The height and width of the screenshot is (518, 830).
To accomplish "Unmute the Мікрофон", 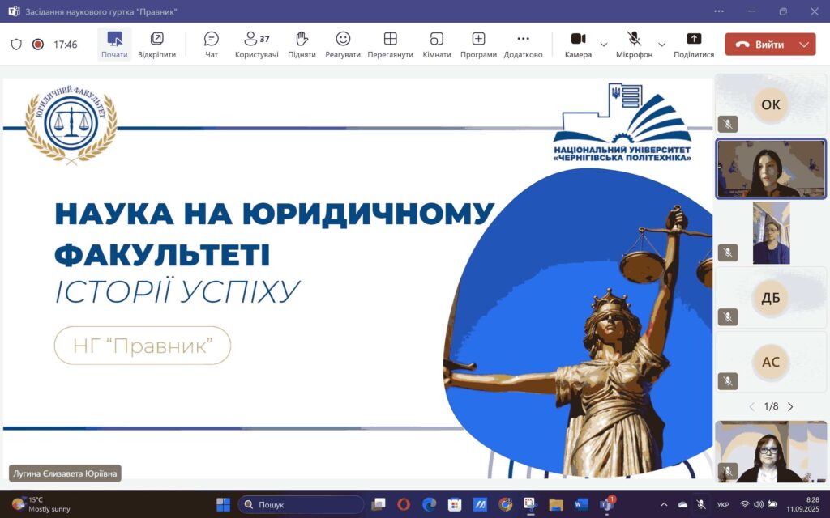I will (x=634, y=45).
